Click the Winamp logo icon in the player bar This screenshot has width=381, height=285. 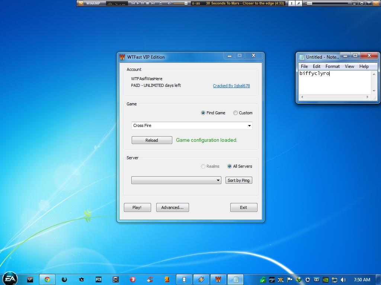point(81,3)
